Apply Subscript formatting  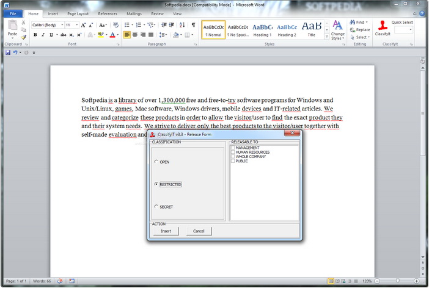pyautogui.click(x=71, y=35)
